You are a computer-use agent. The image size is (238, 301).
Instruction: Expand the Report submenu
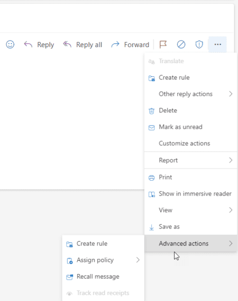[x=191, y=160]
